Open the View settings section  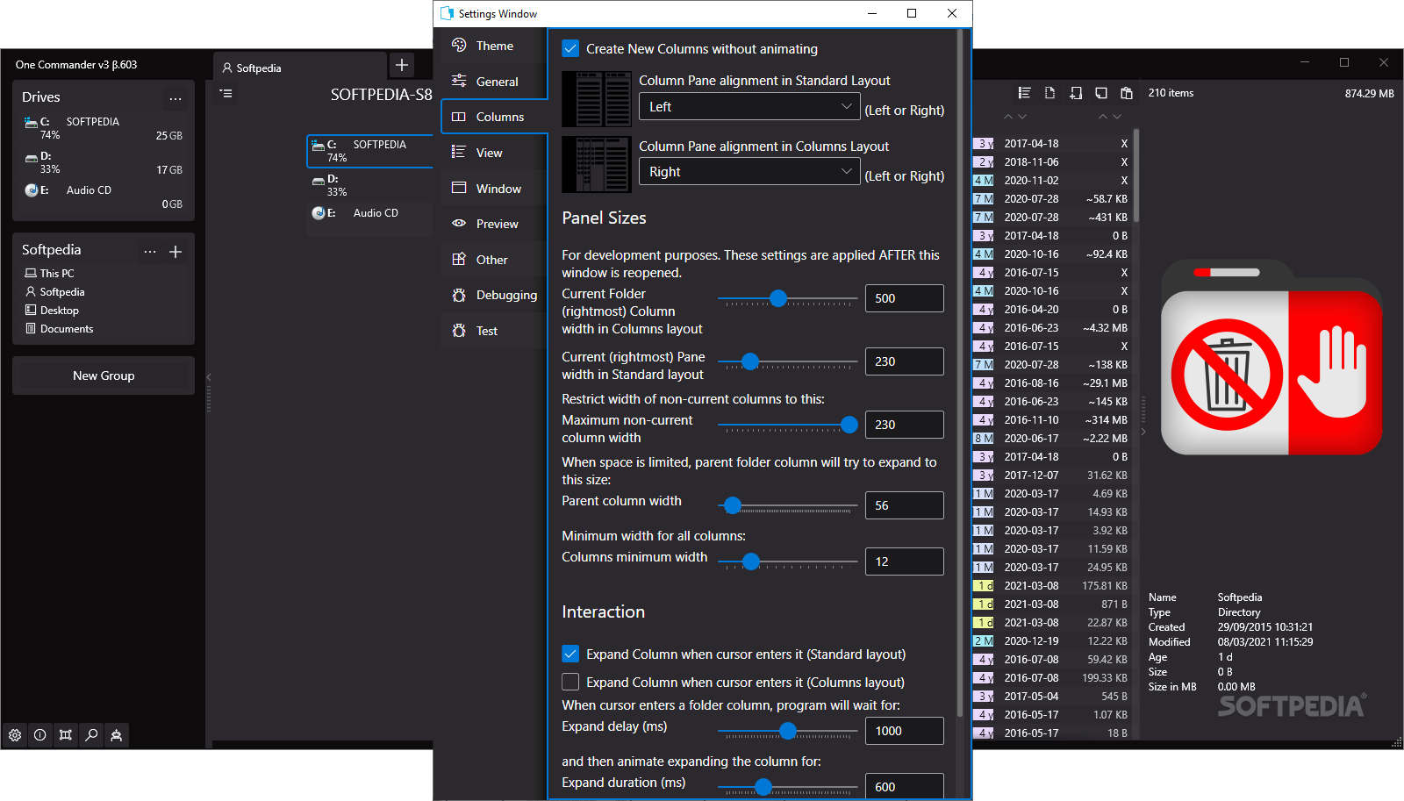(x=494, y=153)
